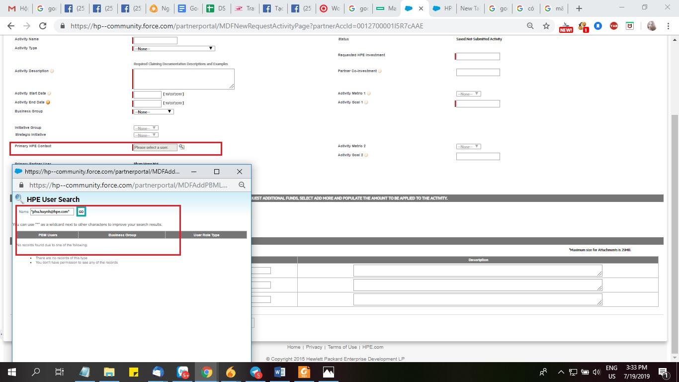
Task: Open the Terms of Use footer link
Action: [x=342, y=347]
